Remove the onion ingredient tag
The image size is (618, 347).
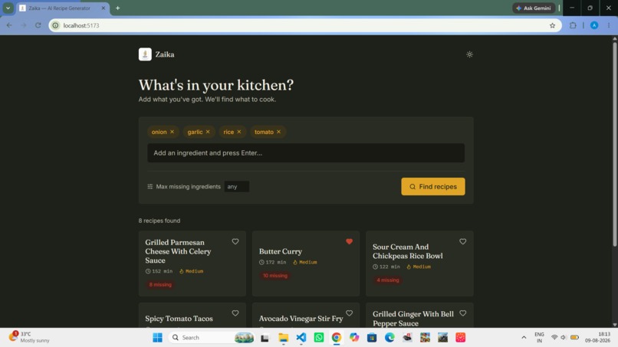click(x=173, y=132)
